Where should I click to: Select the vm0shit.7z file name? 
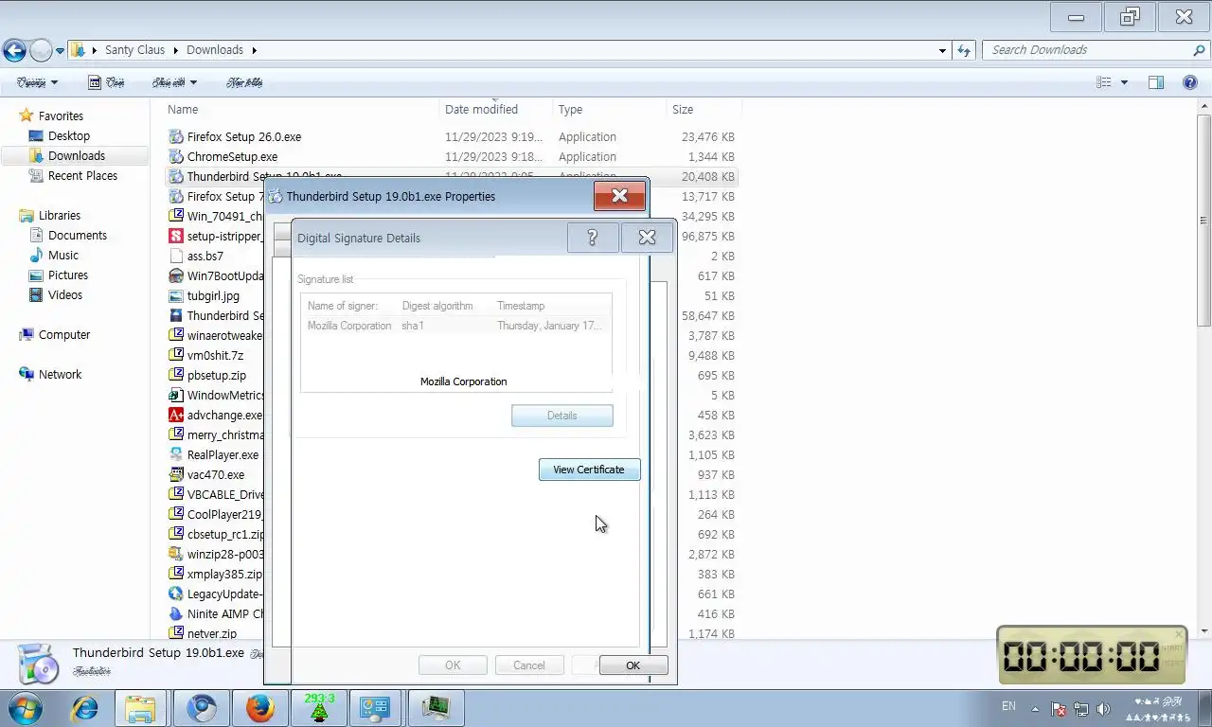coord(215,356)
